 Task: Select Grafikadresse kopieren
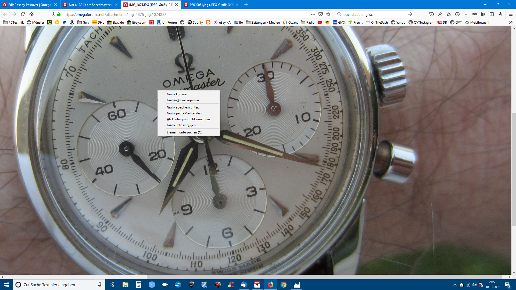pyautogui.click(x=189, y=100)
